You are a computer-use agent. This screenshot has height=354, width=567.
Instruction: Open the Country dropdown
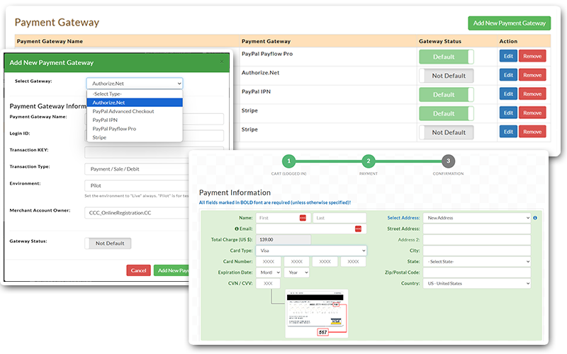tap(477, 283)
